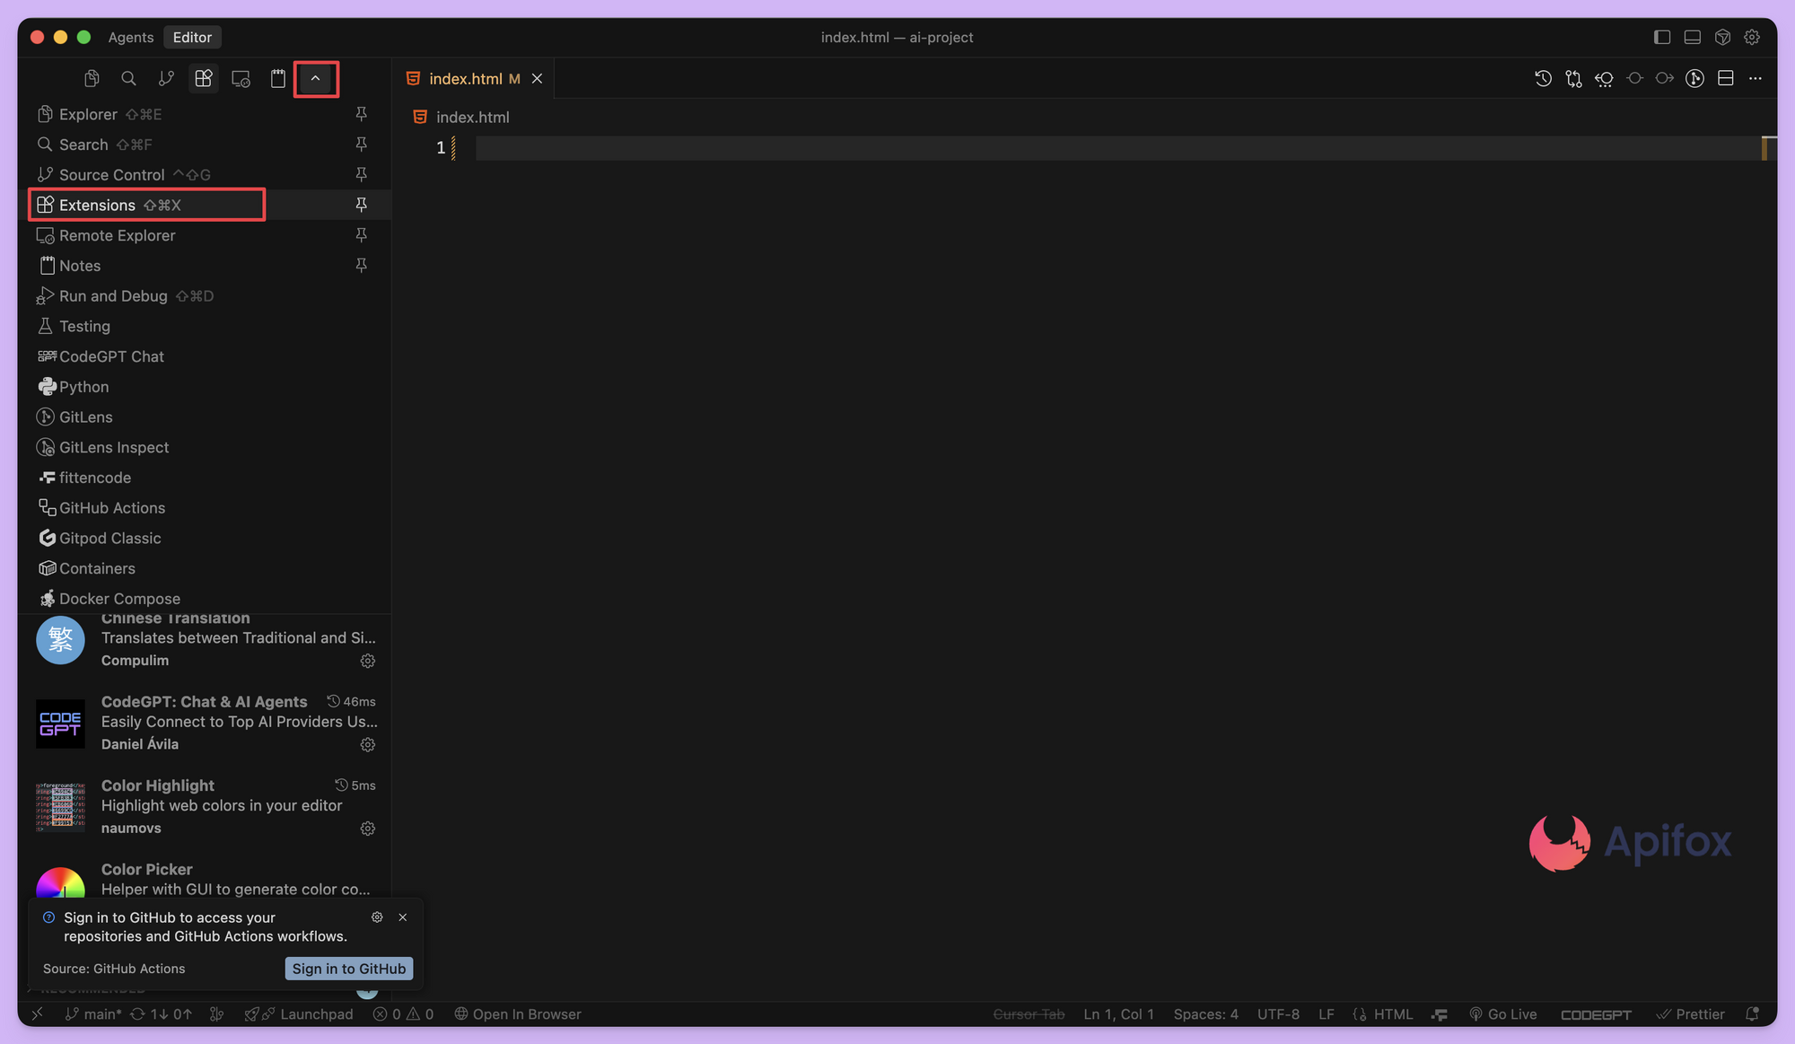
Task: Click Go Live in status bar
Action: click(1502, 1014)
